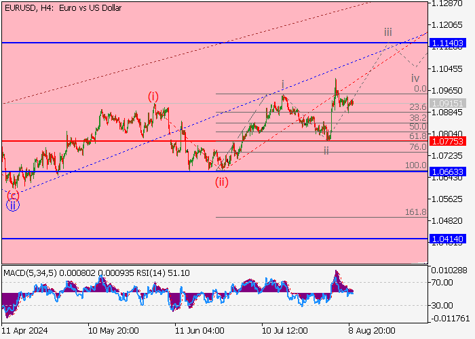Click the 1.12870 price scale value

coord(446,3)
